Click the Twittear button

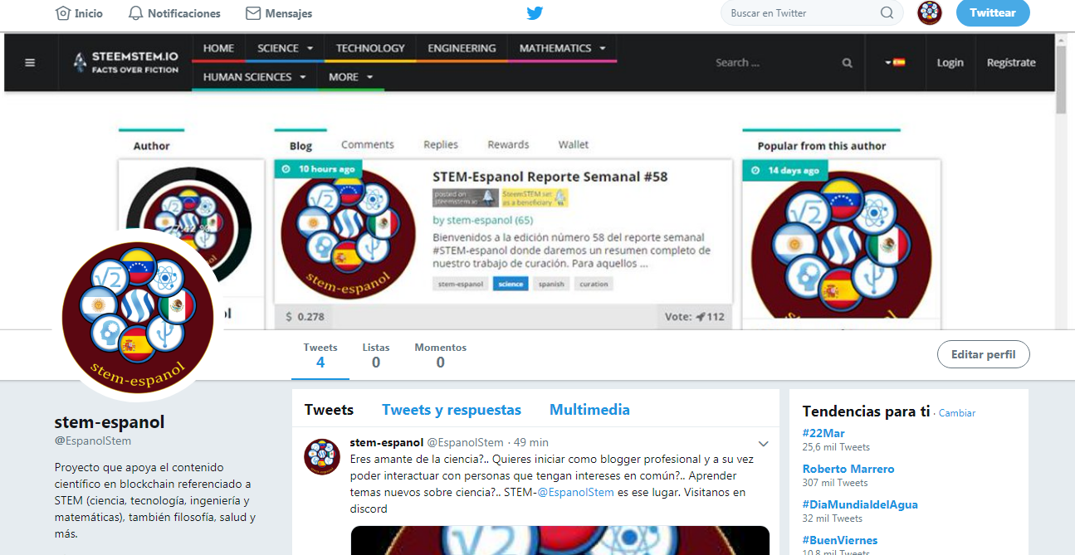[993, 13]
